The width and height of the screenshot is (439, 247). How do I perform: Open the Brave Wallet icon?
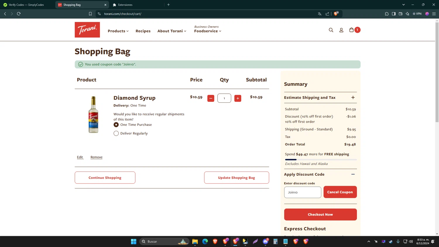[401, 14]
